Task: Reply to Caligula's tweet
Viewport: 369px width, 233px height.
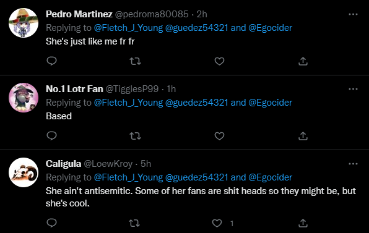Action: 52,223
